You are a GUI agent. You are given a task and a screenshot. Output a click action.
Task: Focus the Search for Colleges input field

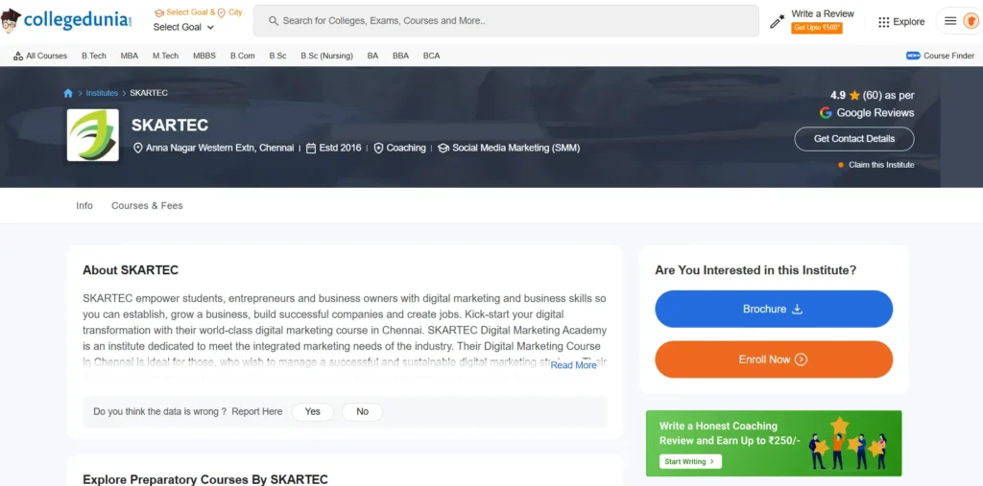pos(506,21)
